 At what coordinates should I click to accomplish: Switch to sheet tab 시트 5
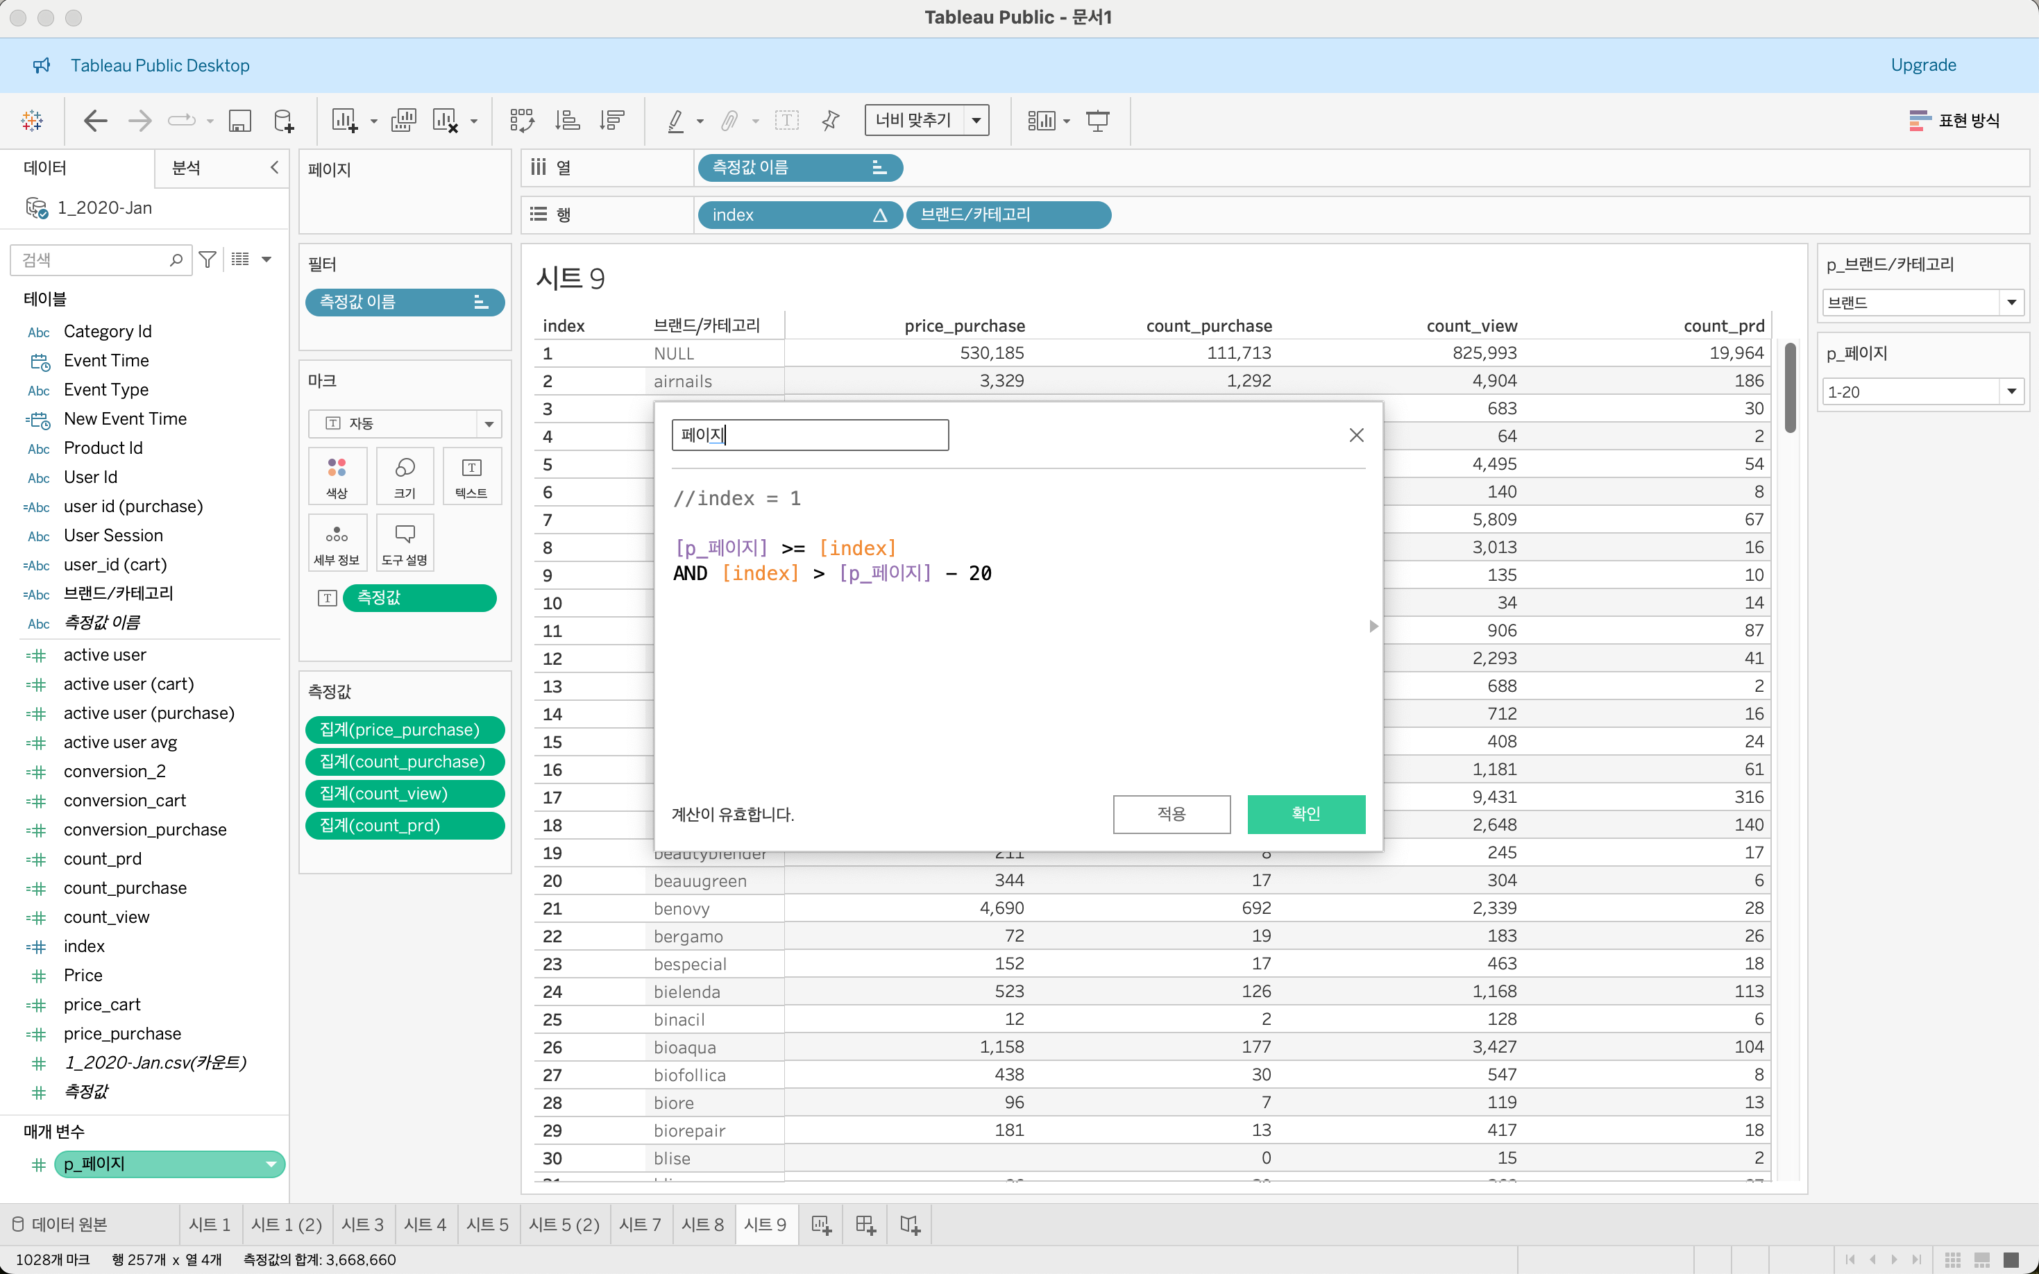(x=487, y=1224)
